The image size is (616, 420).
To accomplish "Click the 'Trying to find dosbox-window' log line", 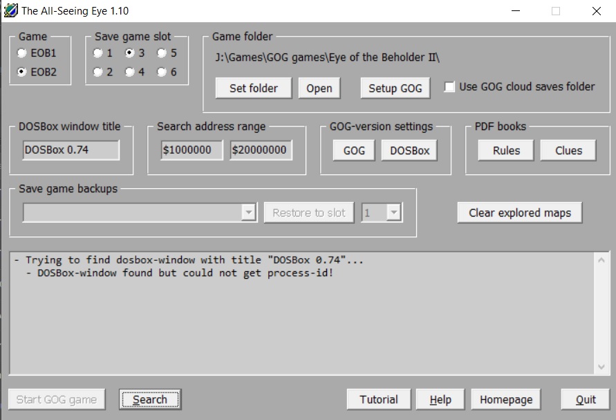I will coord(189,260).
